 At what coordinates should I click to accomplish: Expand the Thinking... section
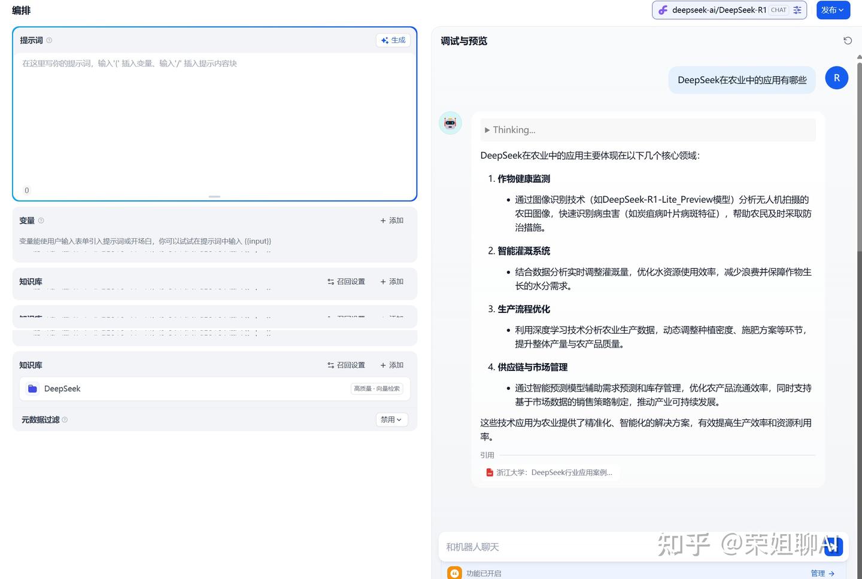pyautogui.click(x=648, y=130)
